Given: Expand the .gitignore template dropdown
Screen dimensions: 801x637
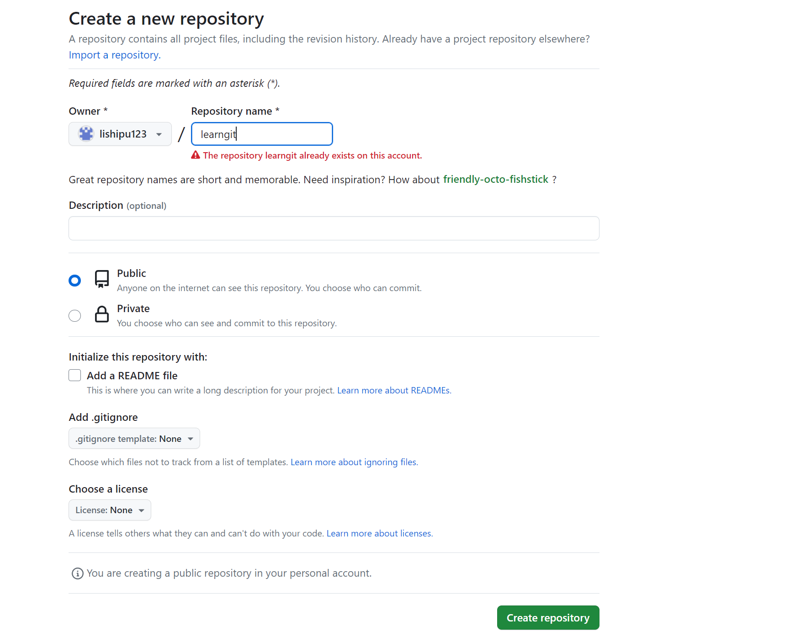Looking at the screenshot, I should point(134,439).
